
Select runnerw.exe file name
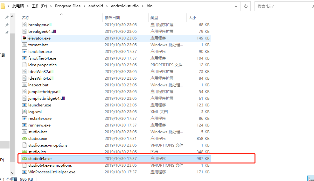point(39,125)
